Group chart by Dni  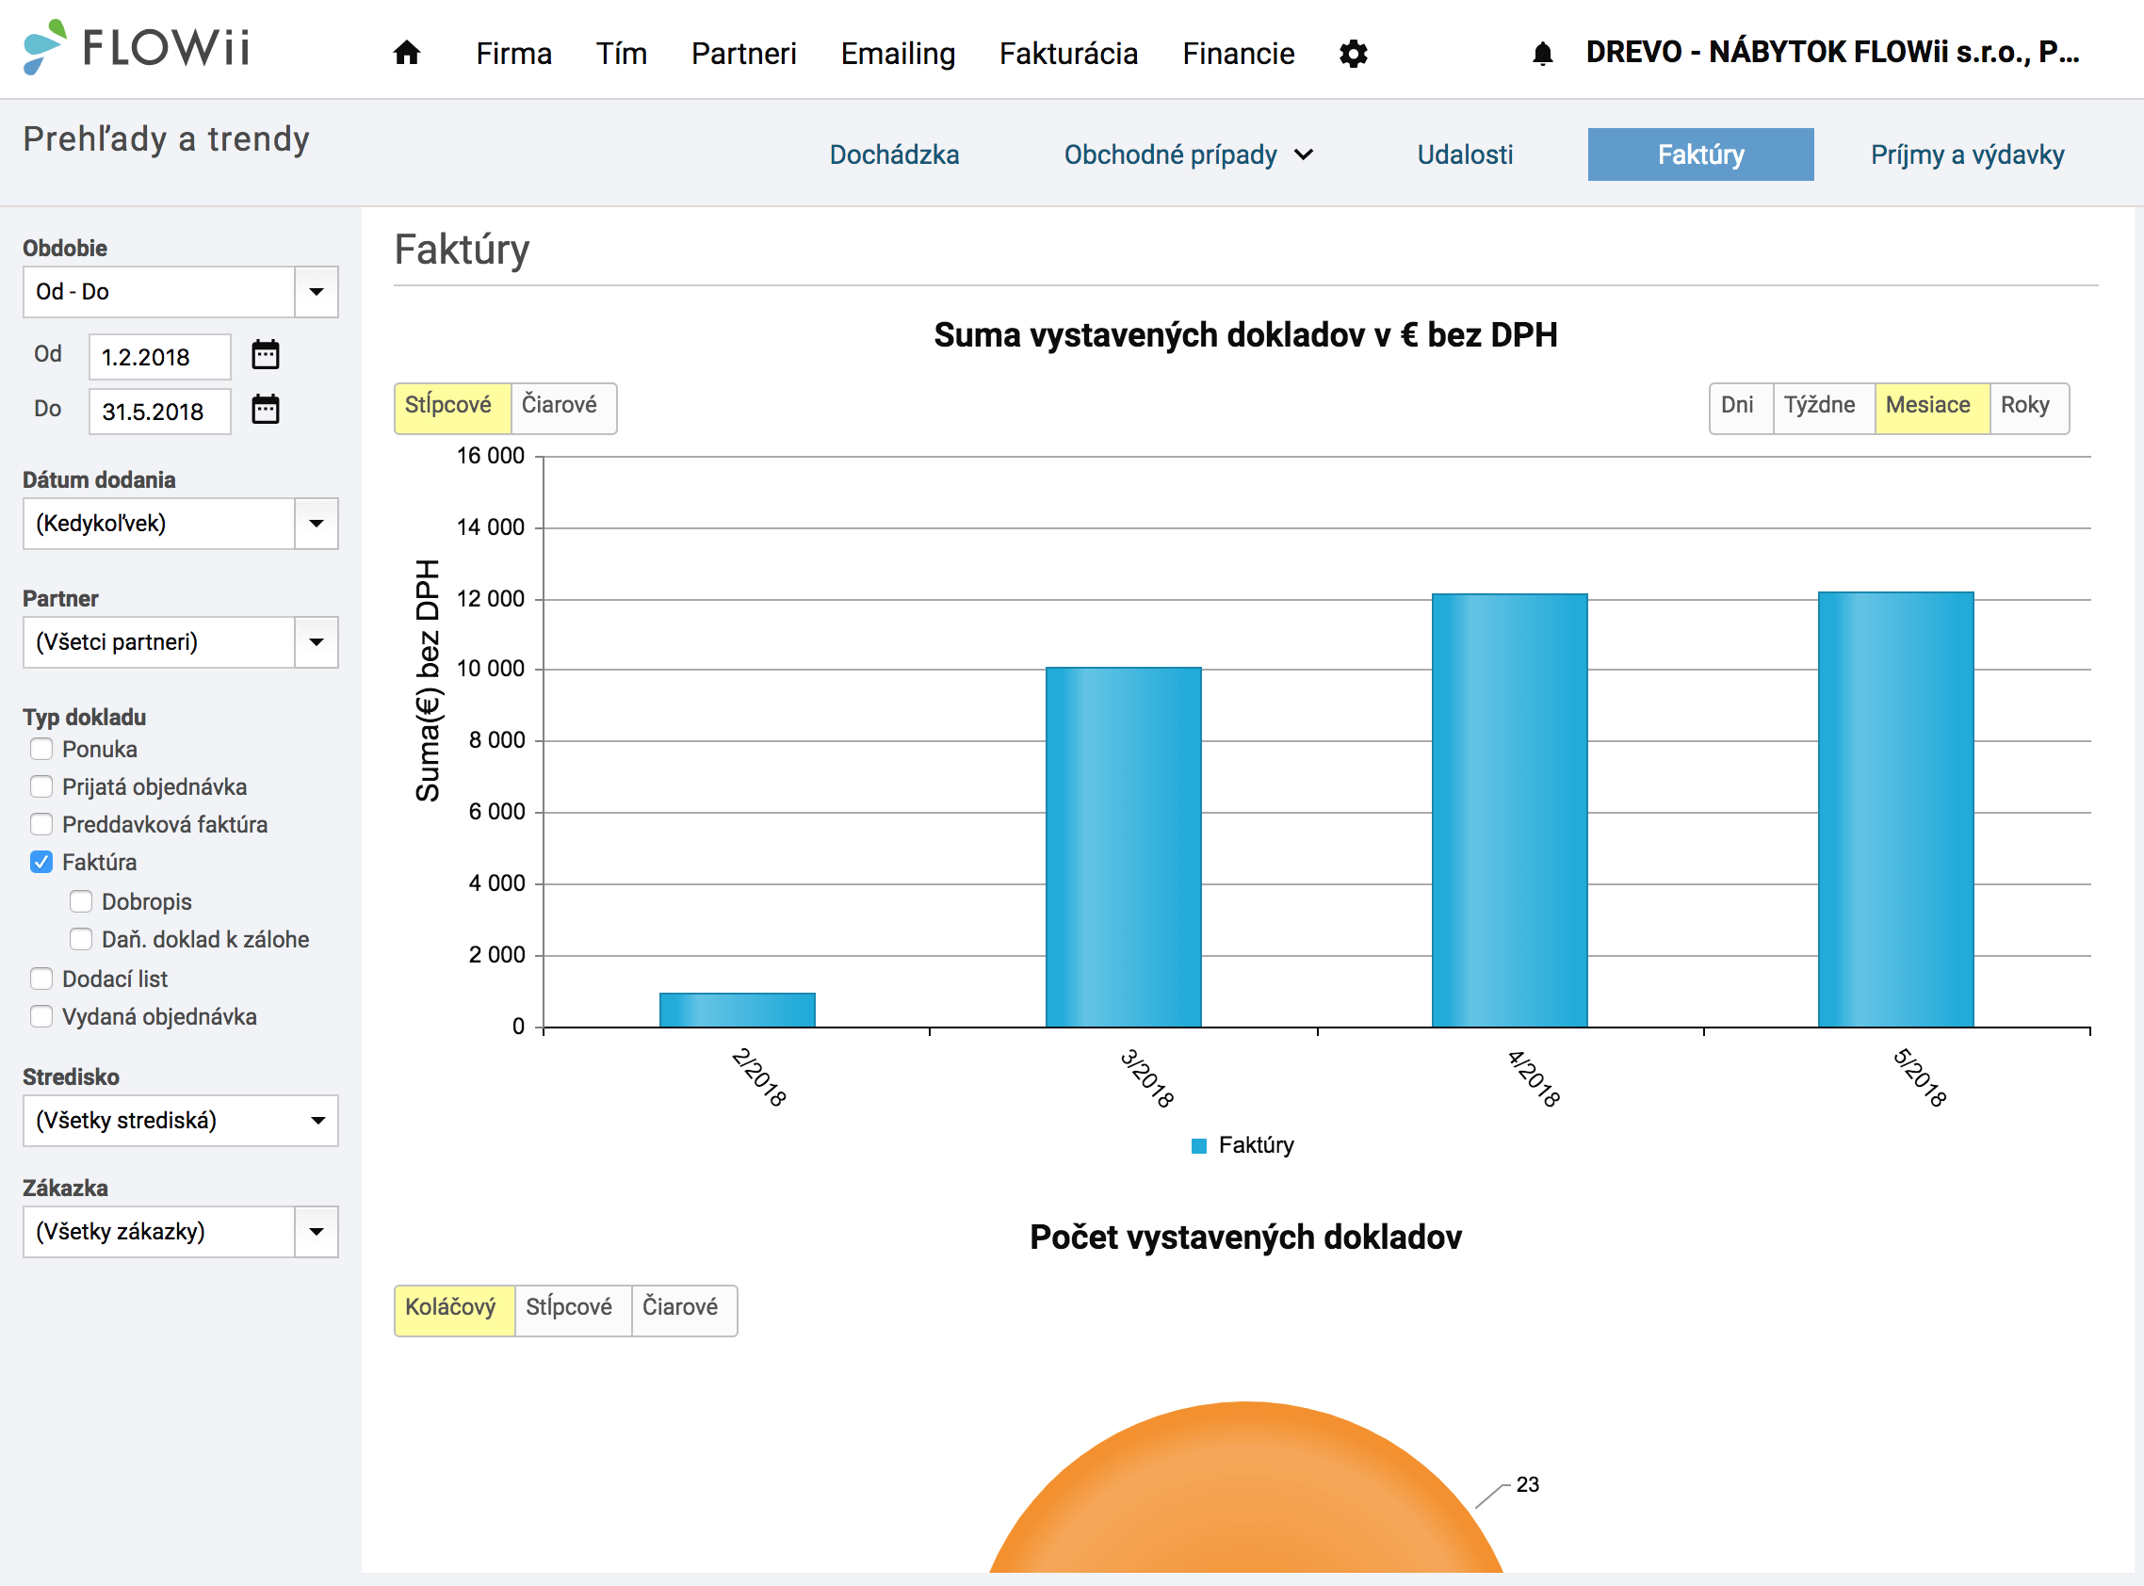tap(1741, 408)
